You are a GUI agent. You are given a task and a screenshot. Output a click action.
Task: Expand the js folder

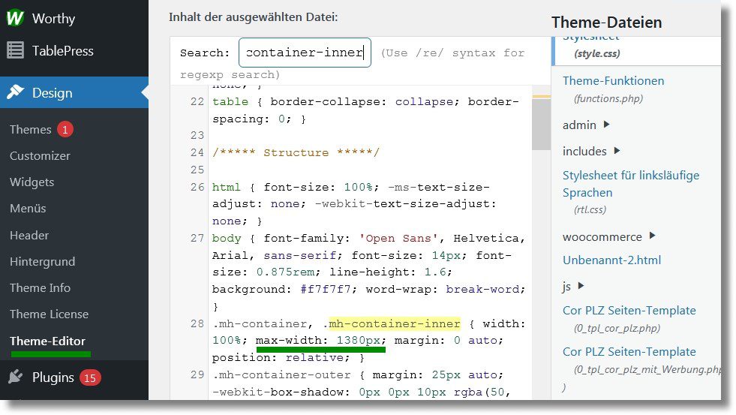(581, 285)
